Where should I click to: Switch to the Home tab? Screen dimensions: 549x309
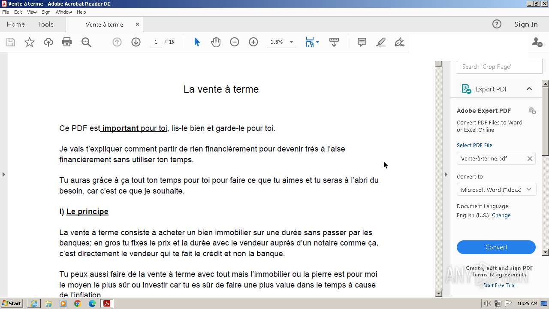click(x=16, y=24)
